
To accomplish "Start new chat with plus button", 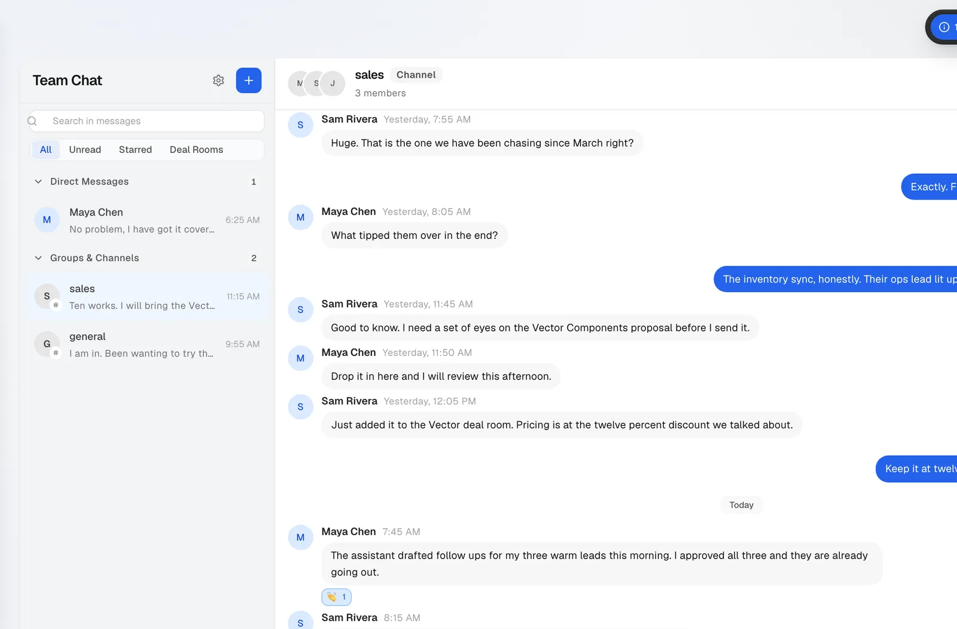I will 249,81.
